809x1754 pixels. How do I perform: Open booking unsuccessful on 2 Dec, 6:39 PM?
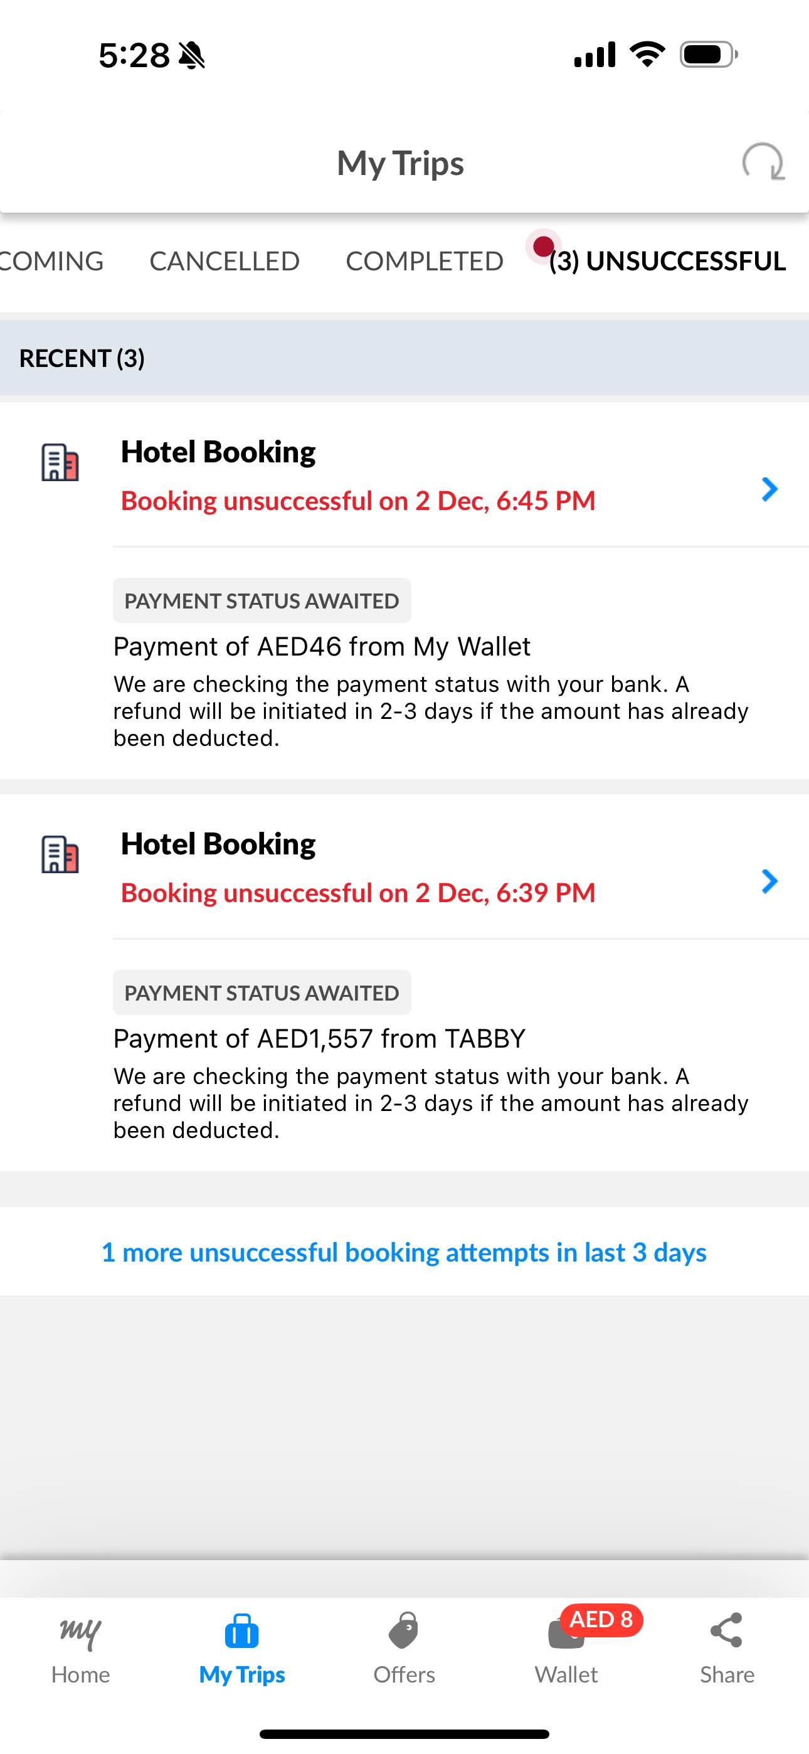[x=358, y=893]
